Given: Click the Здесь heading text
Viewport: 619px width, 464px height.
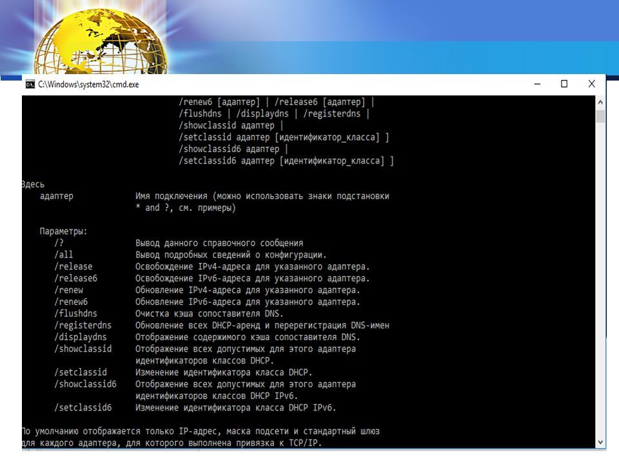Looking at the screenshot, I should (x=33, y=184).
